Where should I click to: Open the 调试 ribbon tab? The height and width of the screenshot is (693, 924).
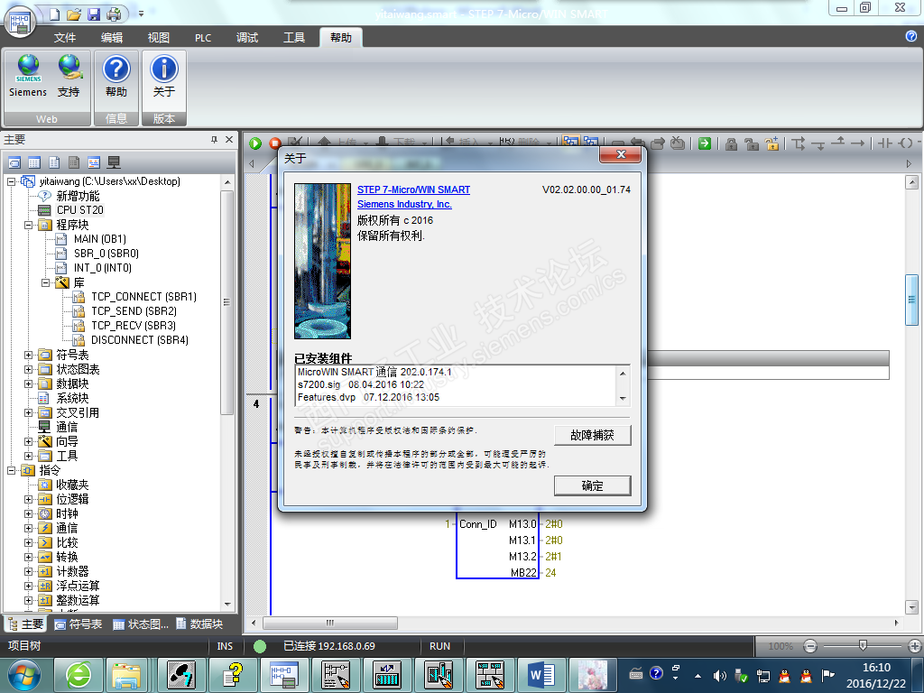(247, 38)
